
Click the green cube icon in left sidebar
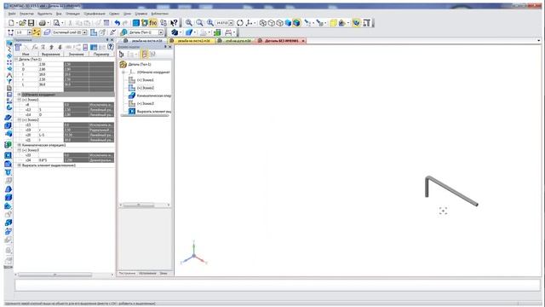8,144
